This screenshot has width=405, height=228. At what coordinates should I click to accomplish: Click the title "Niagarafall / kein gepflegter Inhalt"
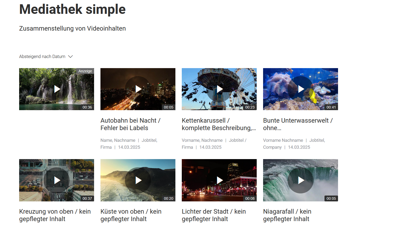point(287,215)
